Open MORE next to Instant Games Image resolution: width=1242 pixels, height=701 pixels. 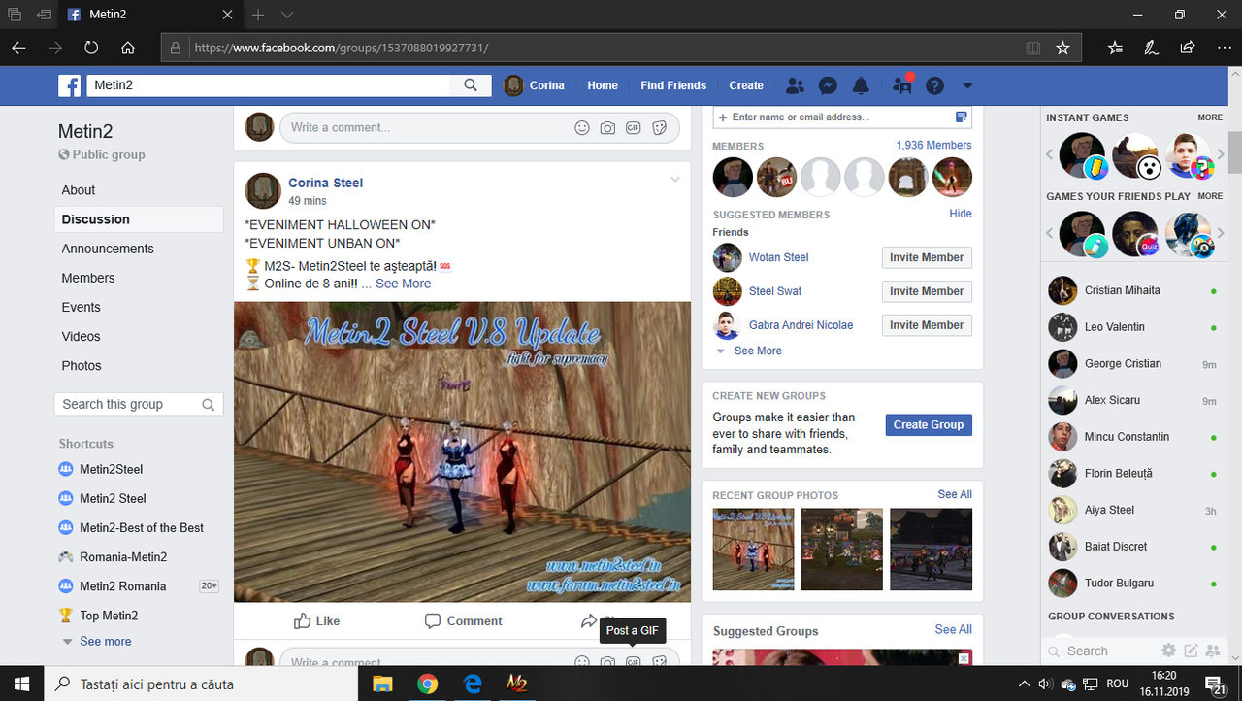click(1210, 117)
